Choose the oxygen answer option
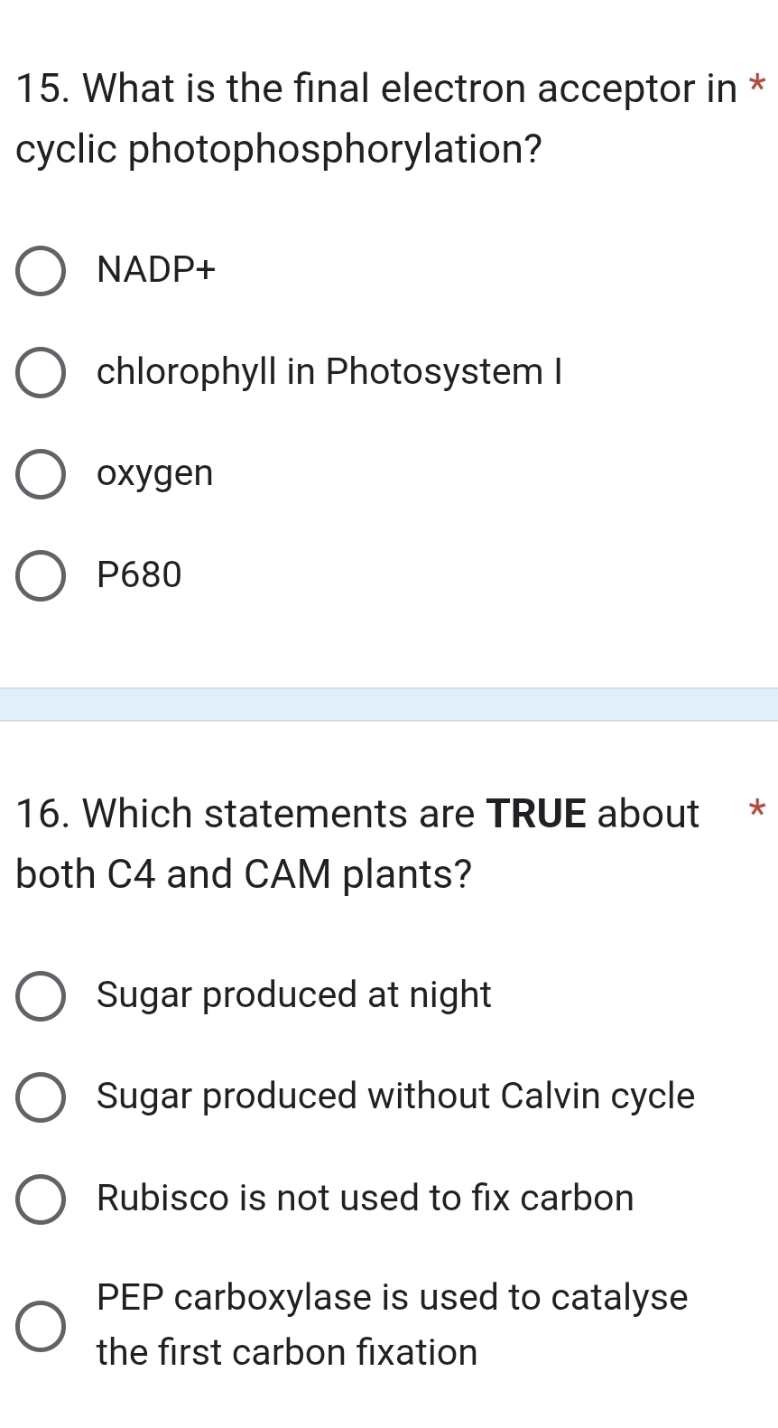Viewport: 778px width, 1428px height. pos(40,473)
